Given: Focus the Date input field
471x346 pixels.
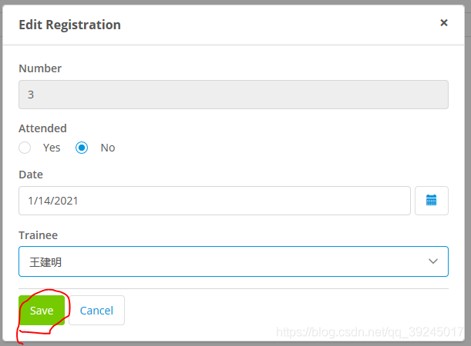Looking at the screenshot, I should (214, 201).
